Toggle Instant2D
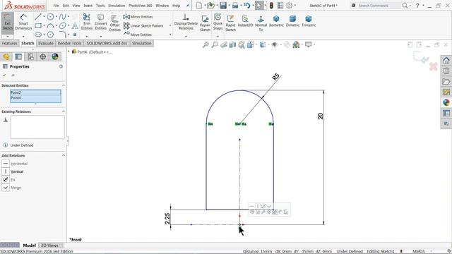The width and height of the screenshot is (452, 254). (245, 21)
